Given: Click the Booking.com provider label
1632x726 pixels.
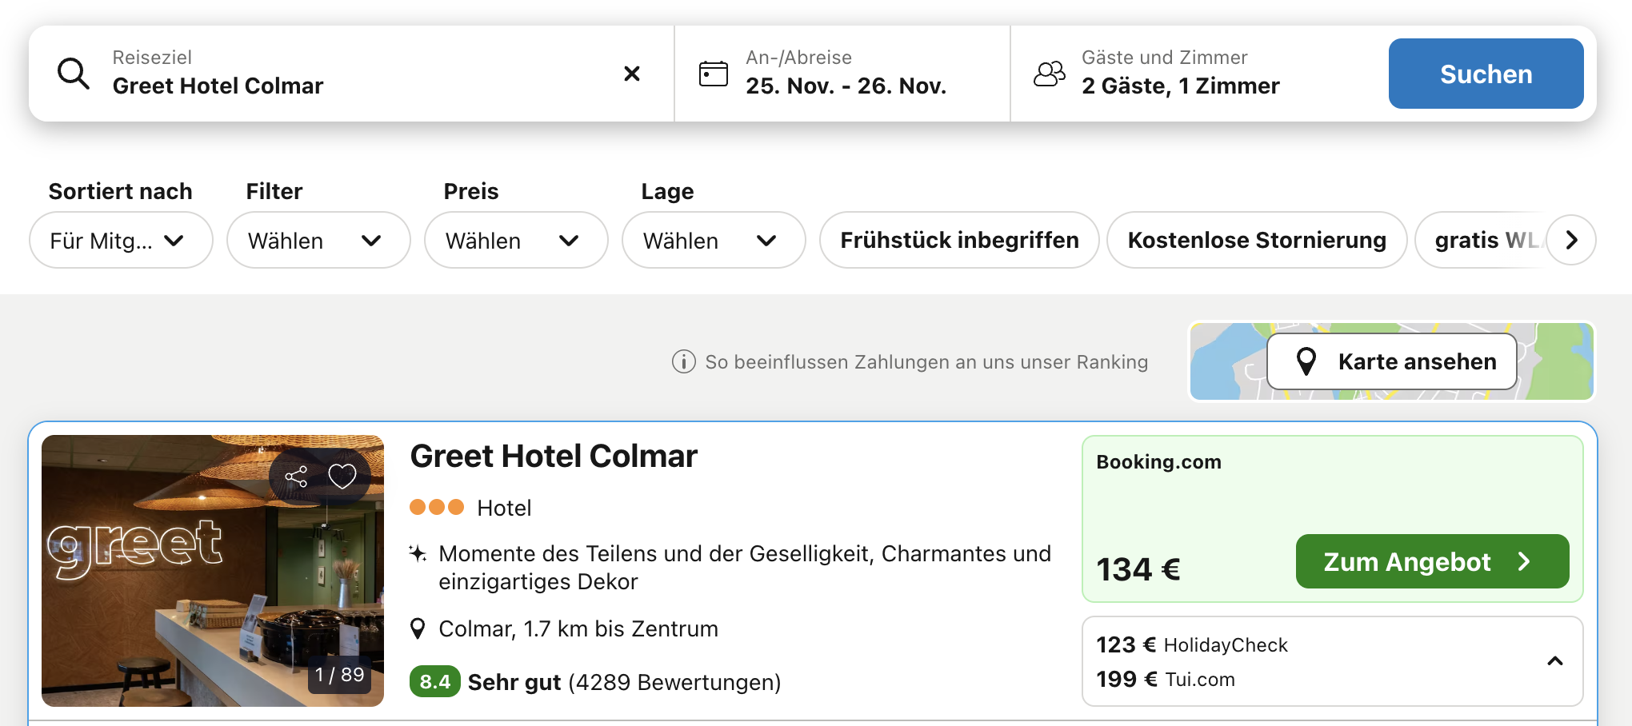Looking at the screenshot, I should (x=1158, y=462).
